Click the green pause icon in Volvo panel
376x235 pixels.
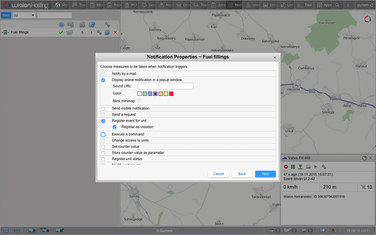[x=293, y=167]
